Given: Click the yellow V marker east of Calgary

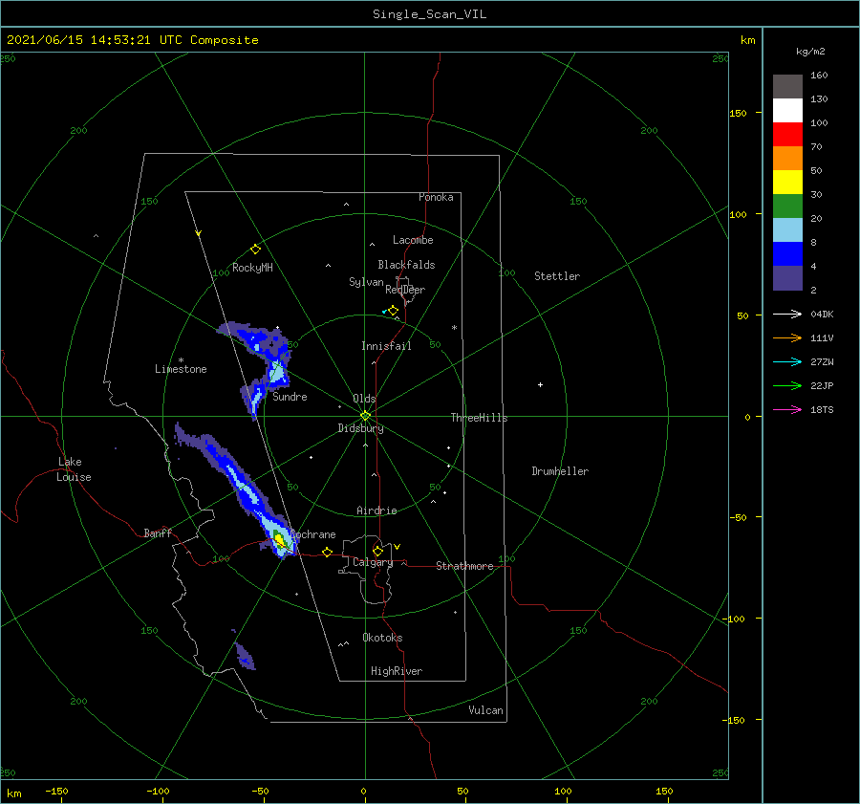Looking at the screenshot, I should 397,547.
